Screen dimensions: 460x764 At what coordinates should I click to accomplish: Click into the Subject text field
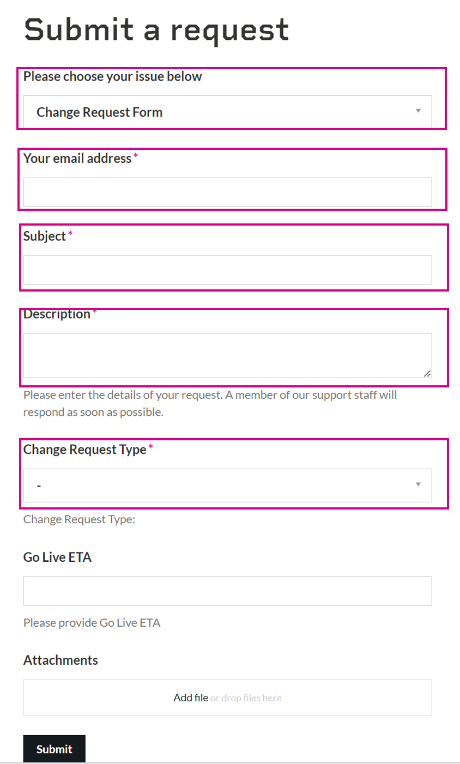point(227,270)
